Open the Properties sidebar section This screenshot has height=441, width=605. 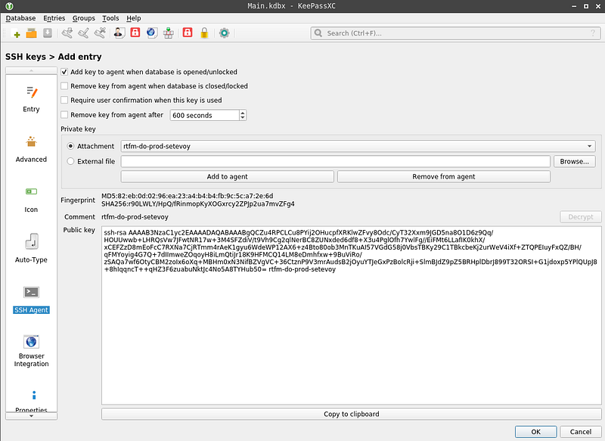coord(31,401)
